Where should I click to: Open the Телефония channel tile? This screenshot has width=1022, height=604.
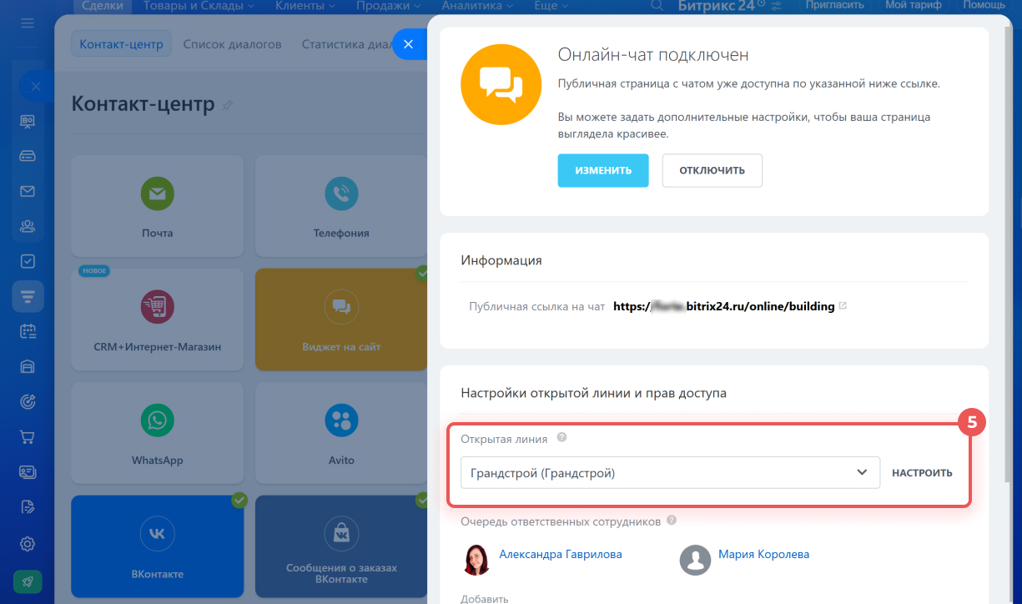coord(341,206)
